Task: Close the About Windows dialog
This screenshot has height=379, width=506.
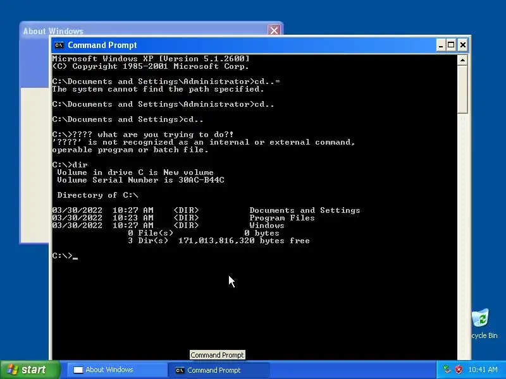Action: pos(274,30)
